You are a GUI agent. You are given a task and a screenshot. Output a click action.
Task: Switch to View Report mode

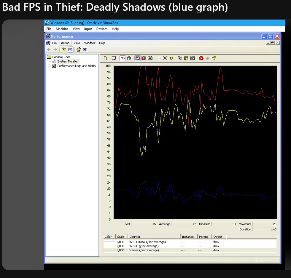coord(150,58)
